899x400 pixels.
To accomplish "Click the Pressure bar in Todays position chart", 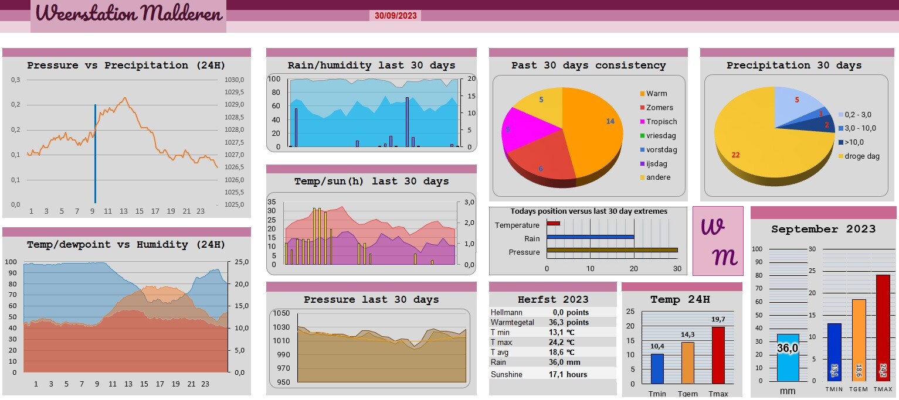I will point(612,251).
